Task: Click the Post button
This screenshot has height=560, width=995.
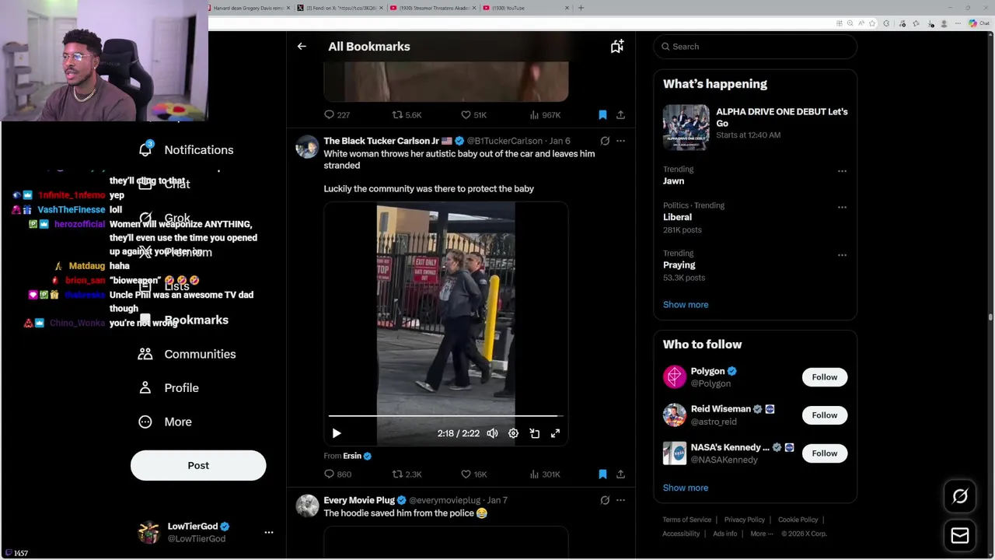Action: (x=198, y=465)
